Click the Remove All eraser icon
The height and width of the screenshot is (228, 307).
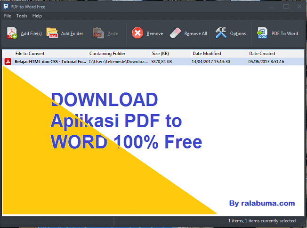(176, 33)
